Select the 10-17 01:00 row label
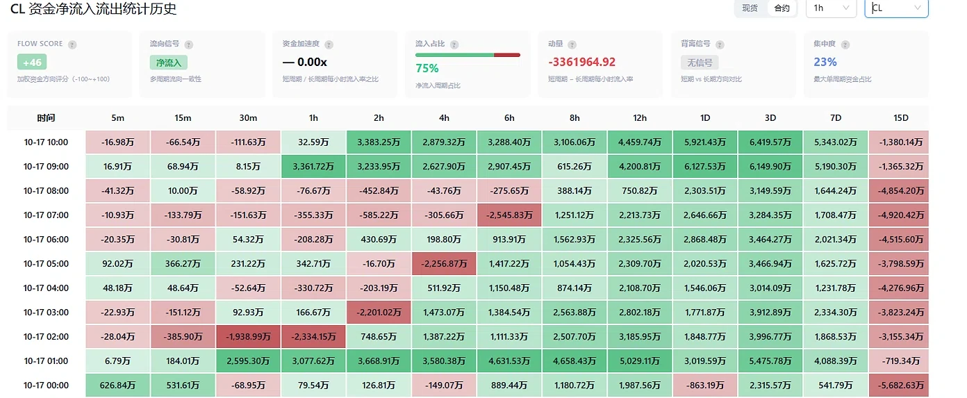 (46, 361)
